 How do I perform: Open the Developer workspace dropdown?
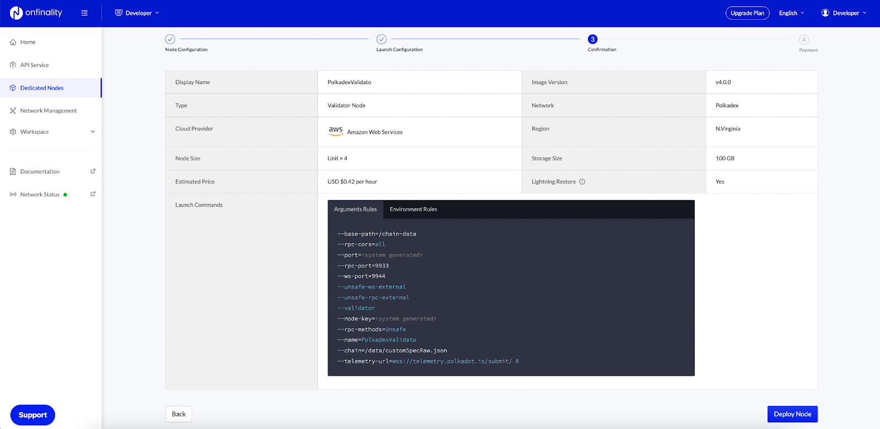point(137,13)
